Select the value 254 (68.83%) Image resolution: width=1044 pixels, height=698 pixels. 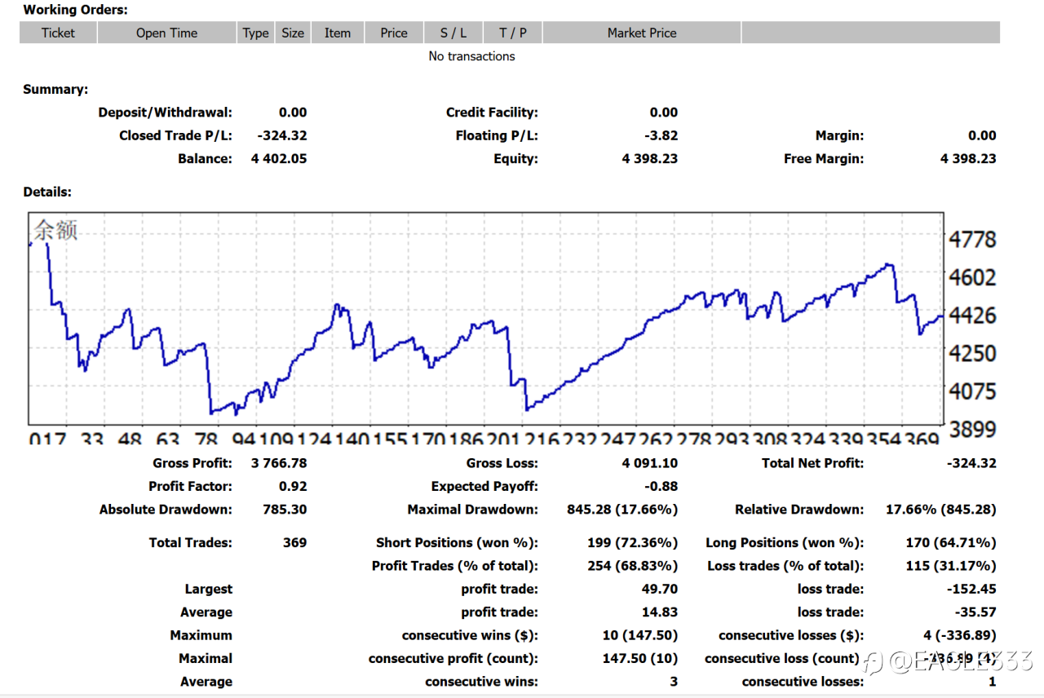(x=633, y=565)
